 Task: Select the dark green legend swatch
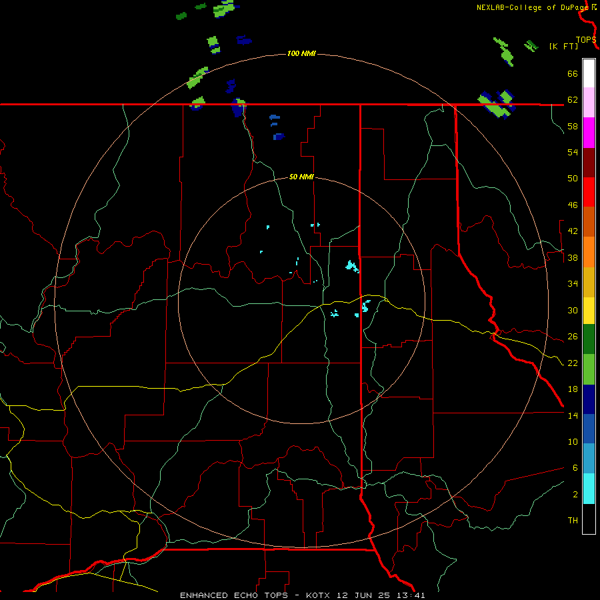[x=589, y=339]
